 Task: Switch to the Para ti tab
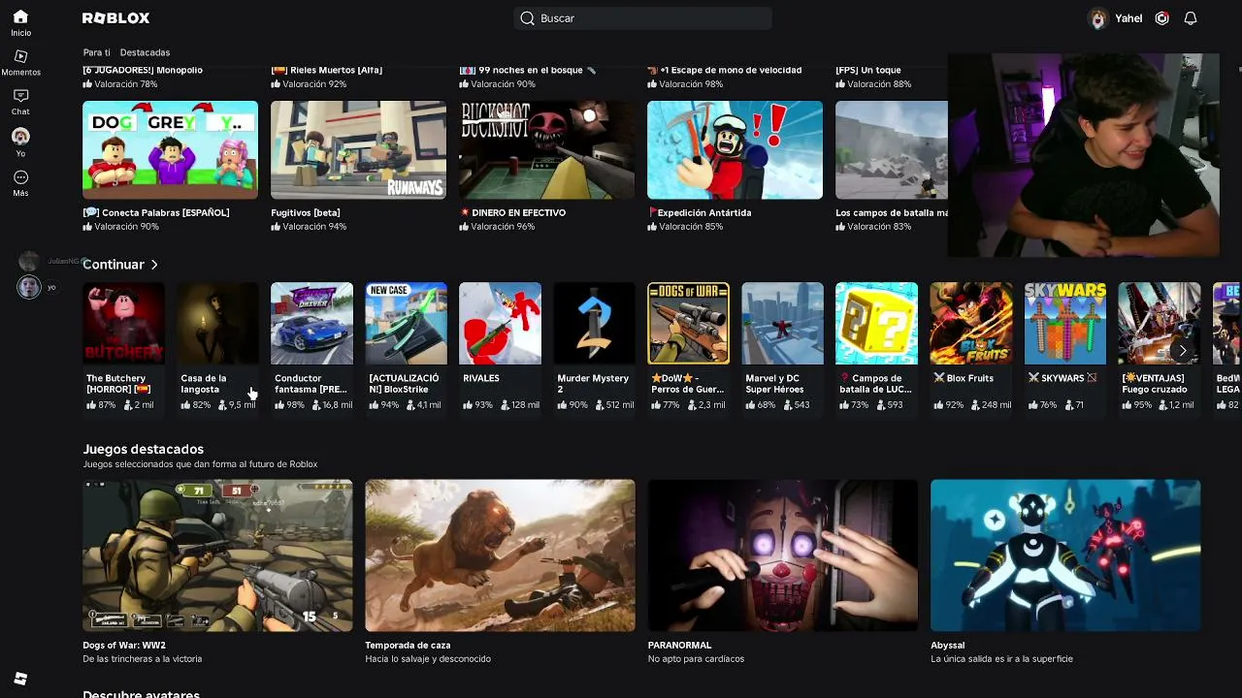[x=96, y=52]
